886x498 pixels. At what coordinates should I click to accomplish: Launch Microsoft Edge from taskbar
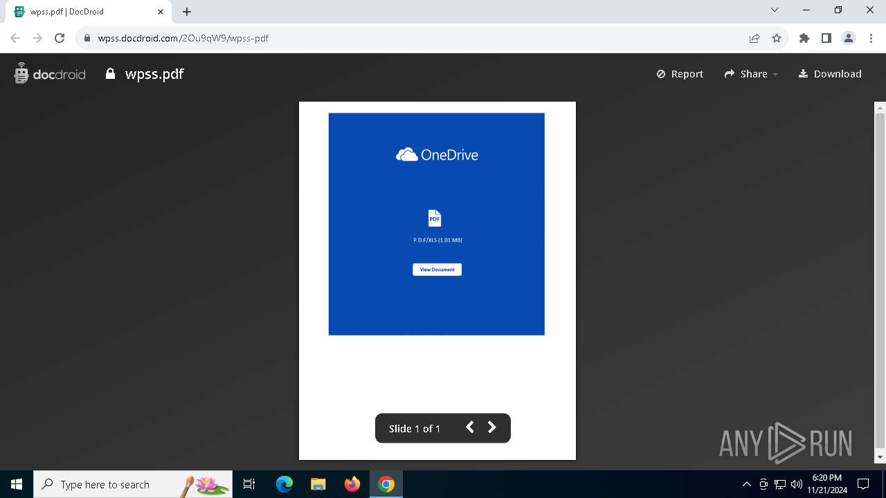tap(284, 484)
